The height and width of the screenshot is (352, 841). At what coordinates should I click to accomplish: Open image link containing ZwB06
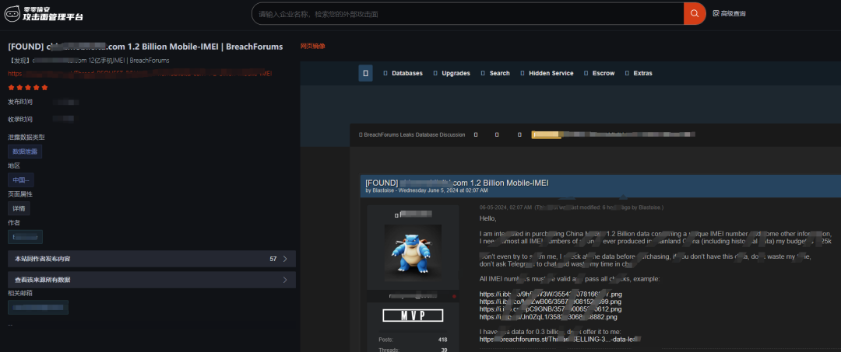point(551,301)
